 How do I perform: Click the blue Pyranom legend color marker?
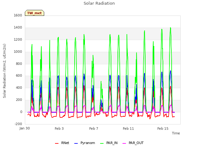click(76, 143)
